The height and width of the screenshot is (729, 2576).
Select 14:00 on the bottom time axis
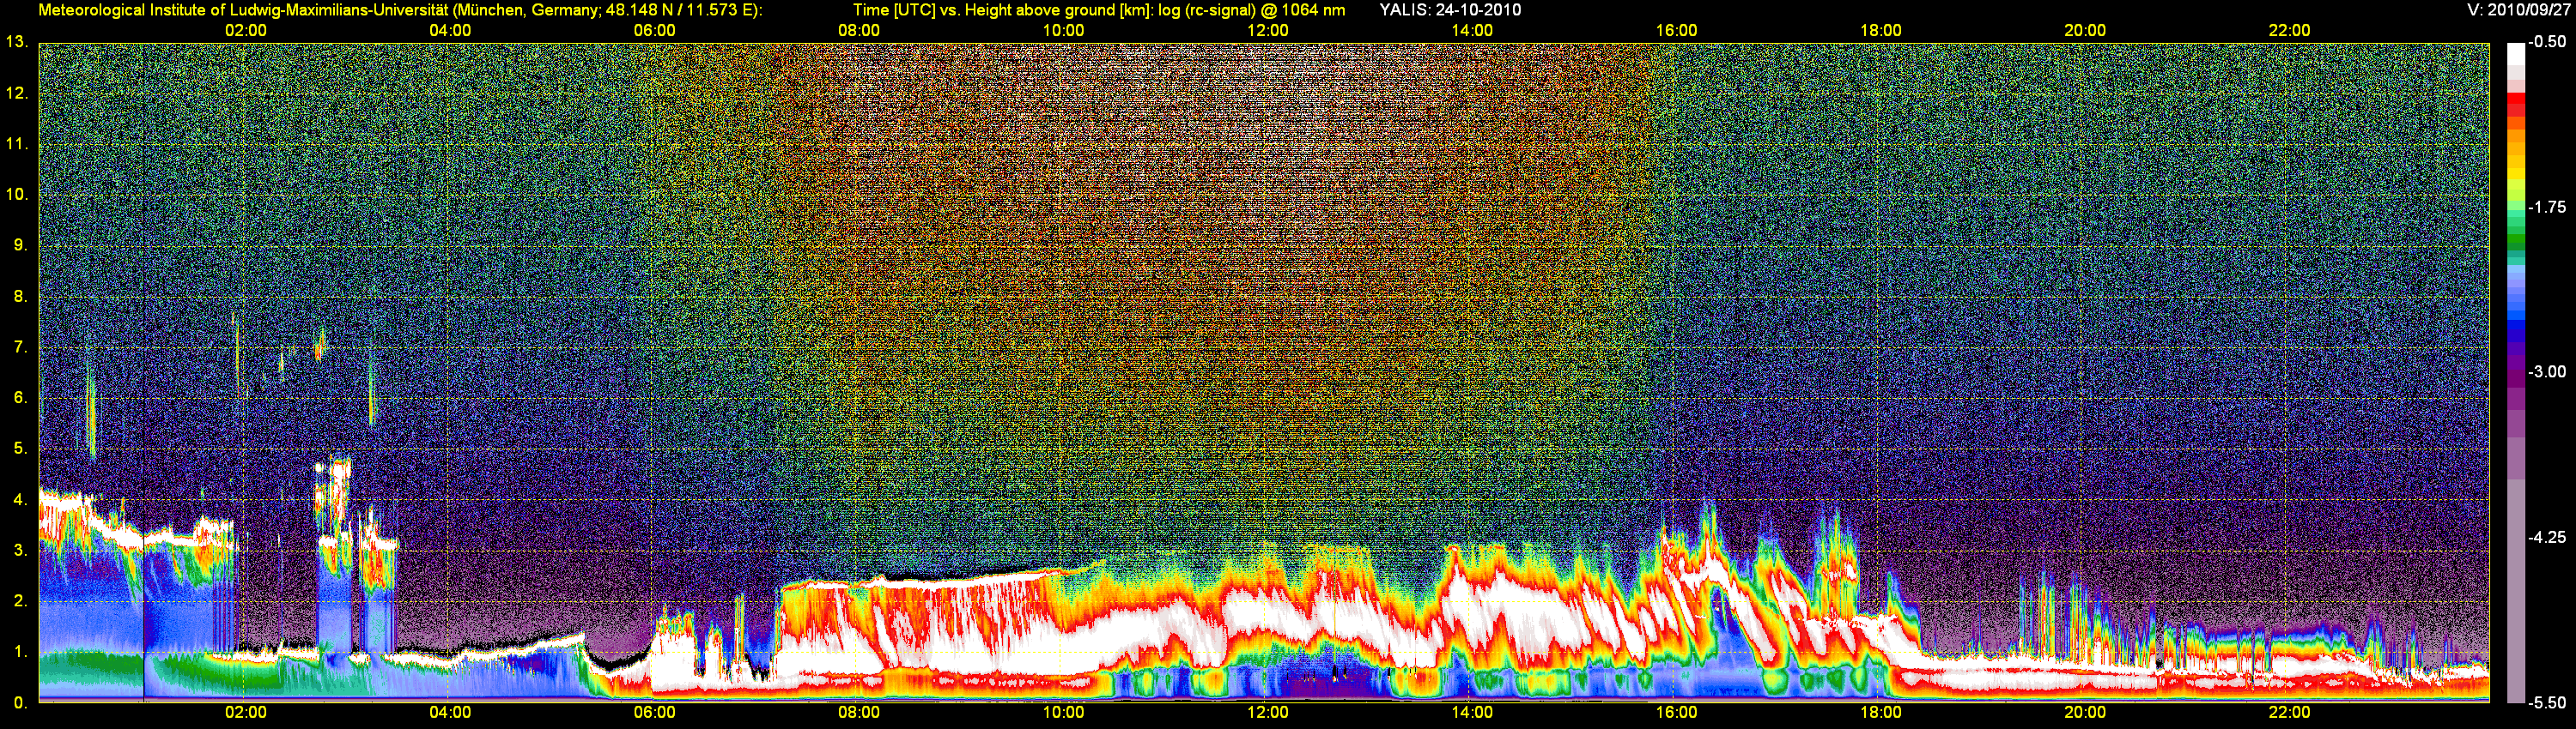coord(1472,712)
